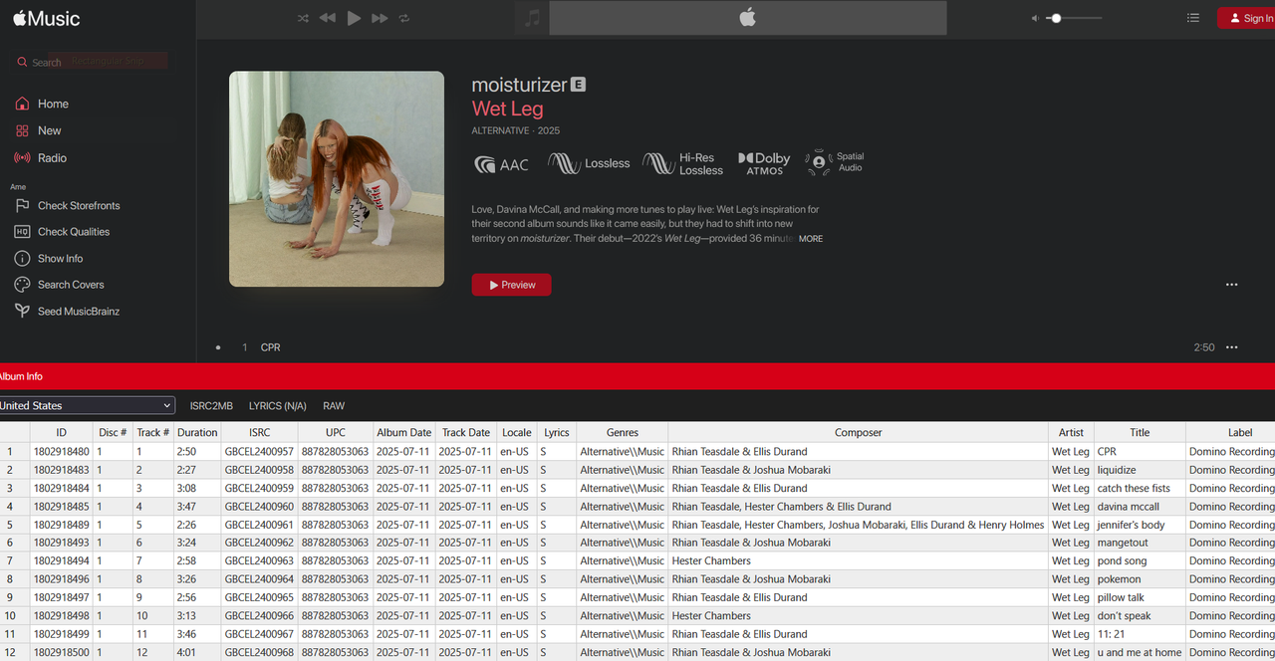Open the LYRICS (N/A) tab
This screenshot has width=1275, height=661.
pyautogui.click(x=278, y=406)
